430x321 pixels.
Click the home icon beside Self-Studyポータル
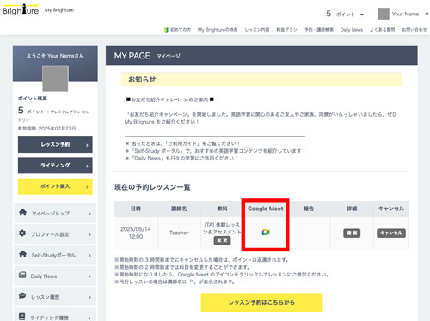22,254
